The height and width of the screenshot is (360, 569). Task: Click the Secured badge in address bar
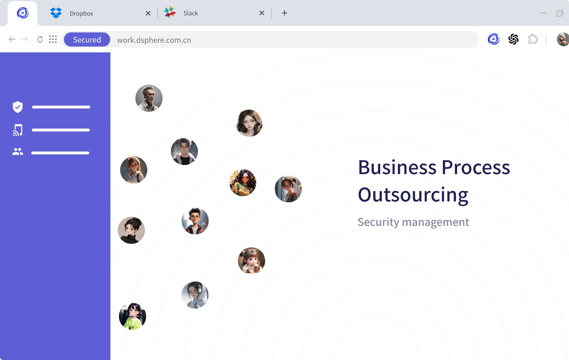(87, 40)
